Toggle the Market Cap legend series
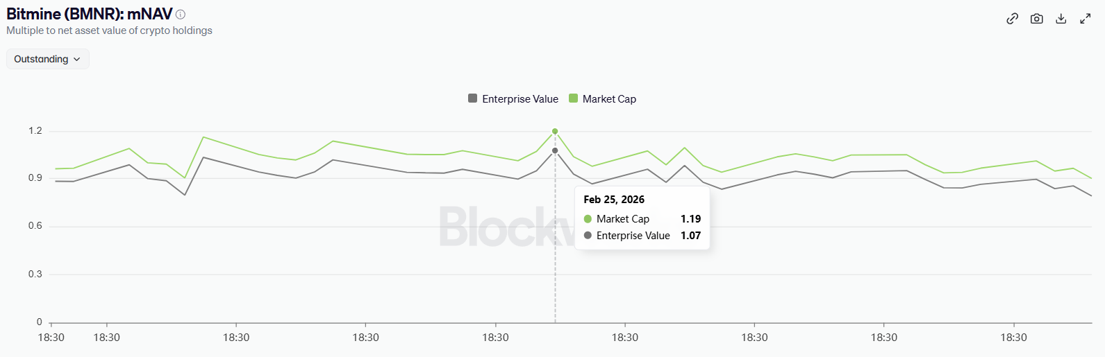Image resolution: width=1105 pixels, height=357 pixels. [x=608, y=99]
